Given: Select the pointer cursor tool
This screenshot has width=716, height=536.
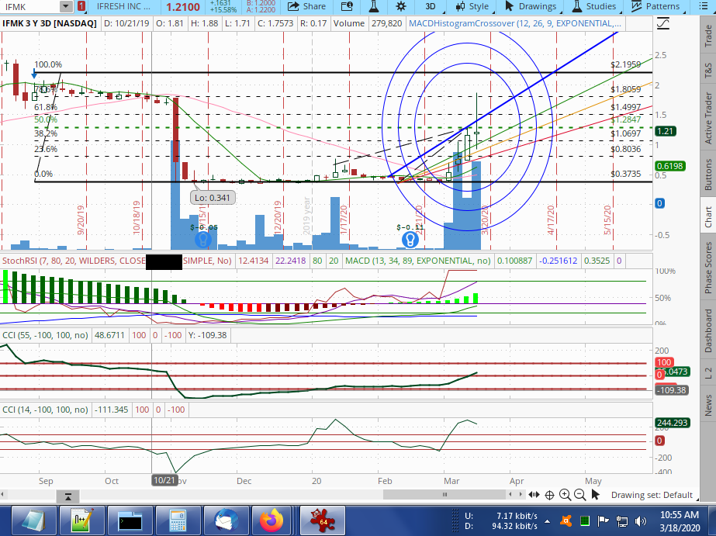Looking at the screenshot, I should point(596,495).
